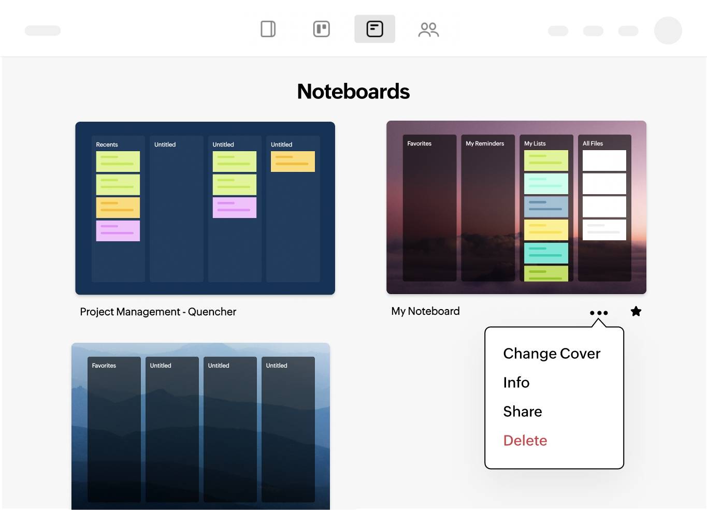Open the people/shared icon in top bar

[428, 30]
